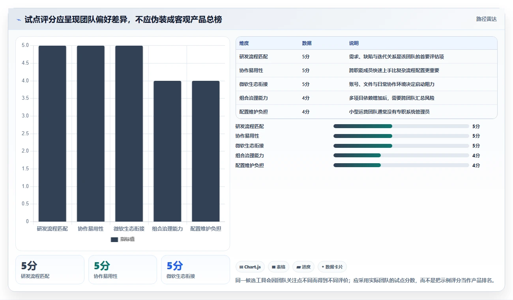Viewport: 513px width, 300px height.
Task: Toggle the 指标值 legend swatch
Action: (x=114, y=239)
